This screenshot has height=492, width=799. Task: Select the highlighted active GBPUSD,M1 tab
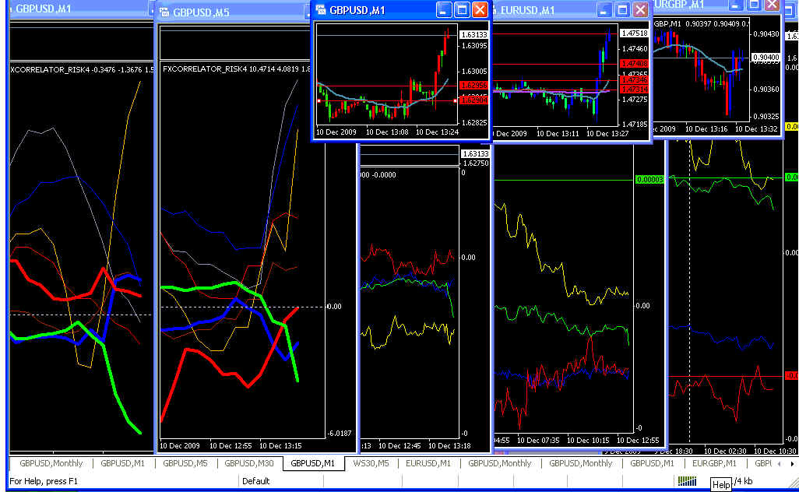pyautogui.click(x=313, y=463)
